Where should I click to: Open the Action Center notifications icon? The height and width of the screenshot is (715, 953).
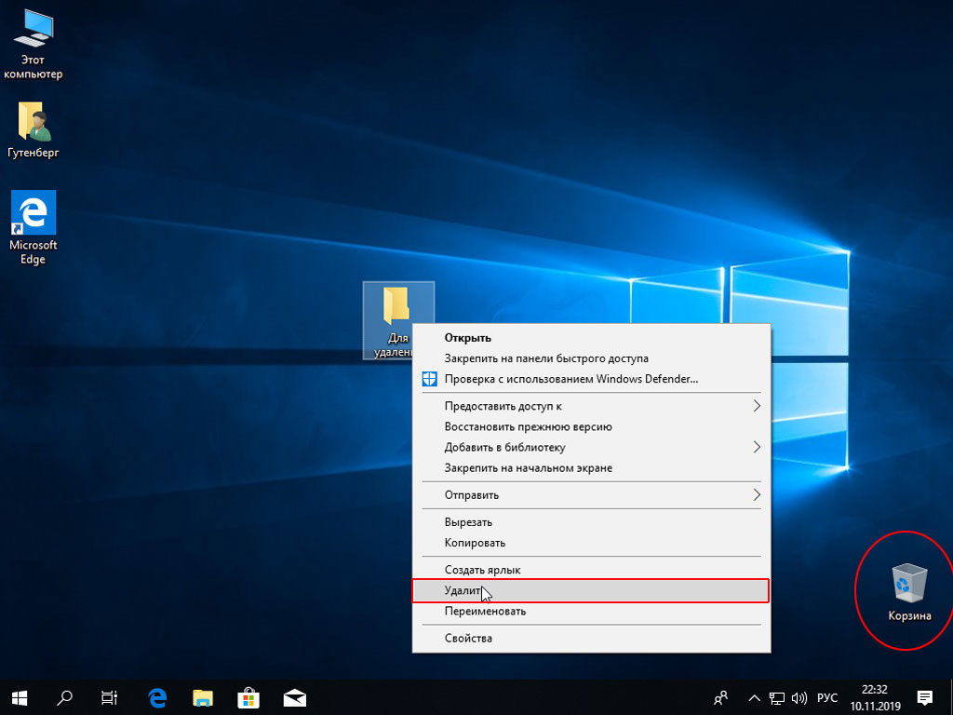[x=925, y=697]
